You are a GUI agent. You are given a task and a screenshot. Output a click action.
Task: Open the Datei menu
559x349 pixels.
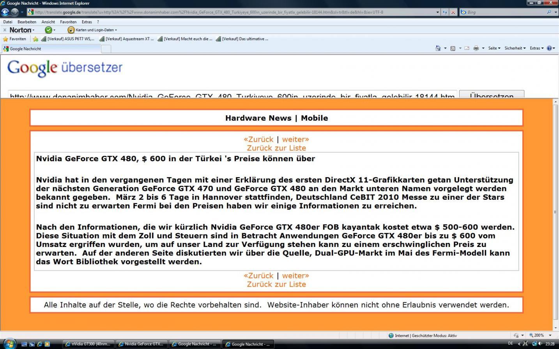8,22
